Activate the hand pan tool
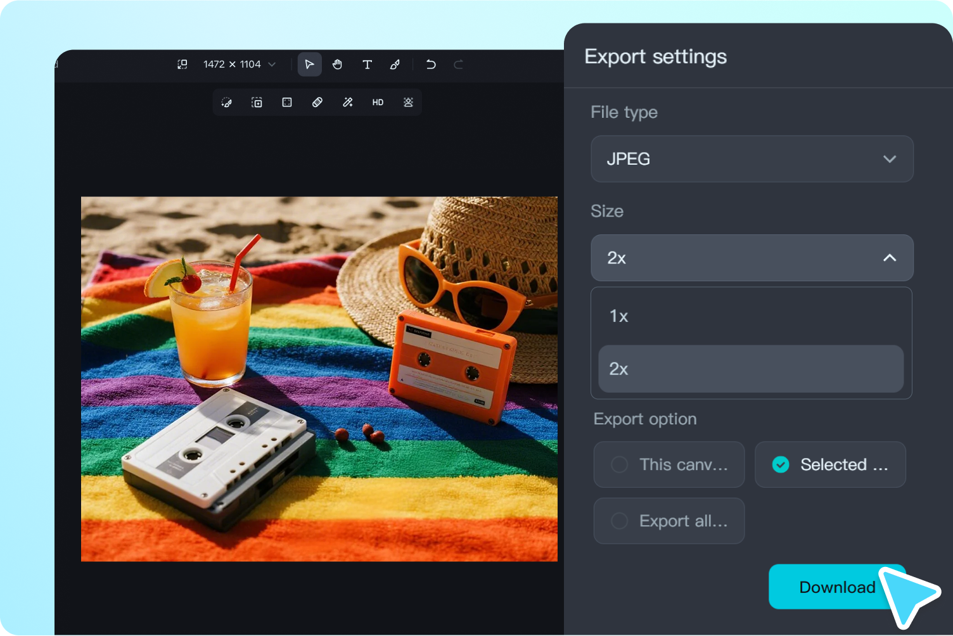The image size is (953, 636). click(337, 64)
